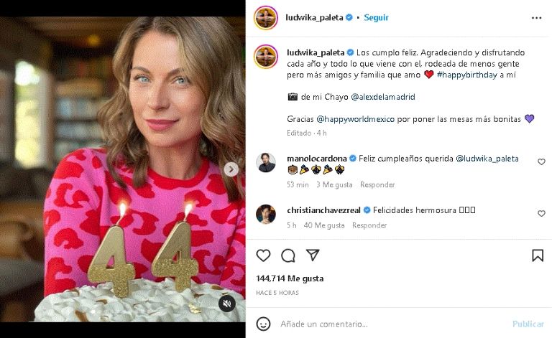This screenshot has width=552, height=338.
Task: Go to next slide with carousel arrow
Action: click(x=231, y=169)
